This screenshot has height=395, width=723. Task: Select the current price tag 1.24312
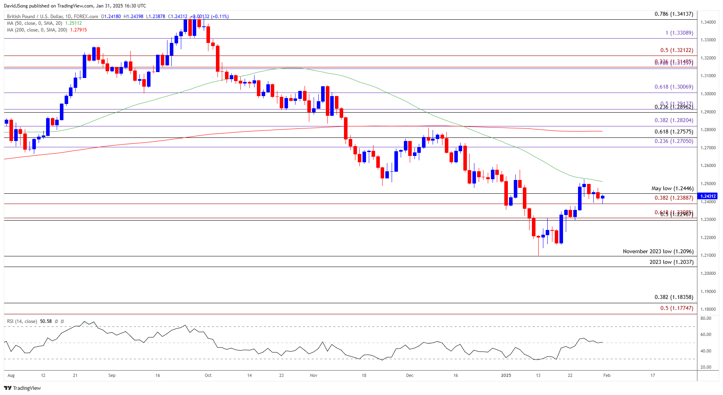point(708,196)
